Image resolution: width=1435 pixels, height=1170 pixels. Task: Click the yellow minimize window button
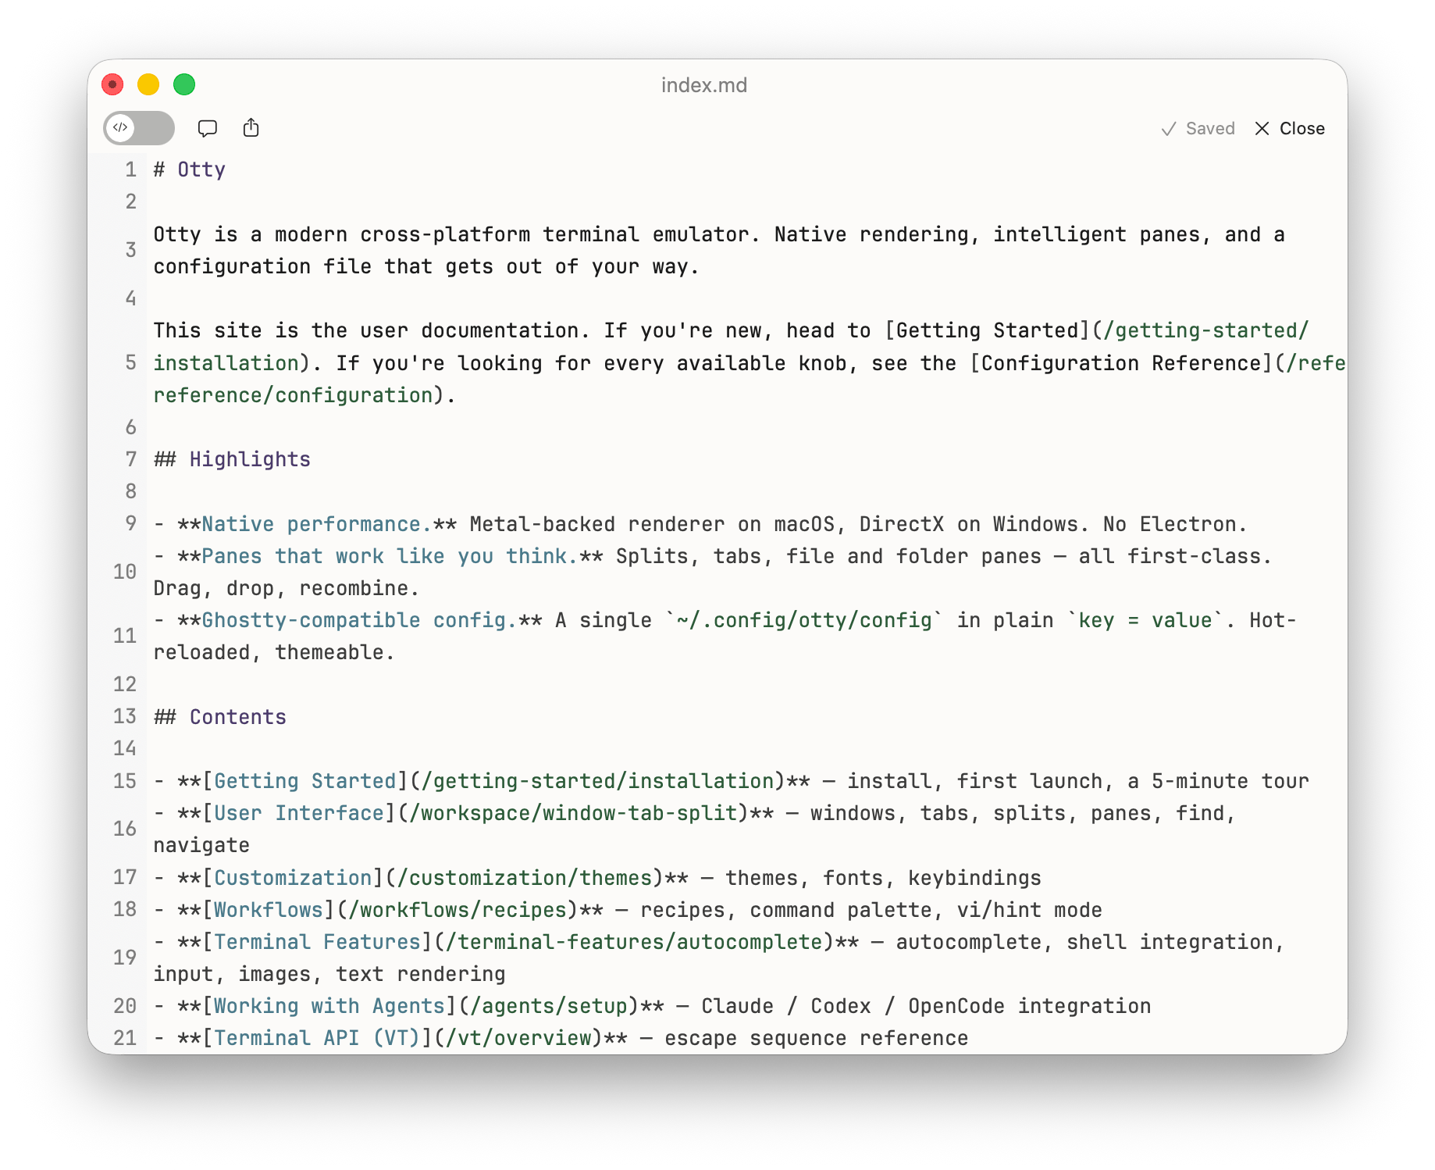point(148,84)
